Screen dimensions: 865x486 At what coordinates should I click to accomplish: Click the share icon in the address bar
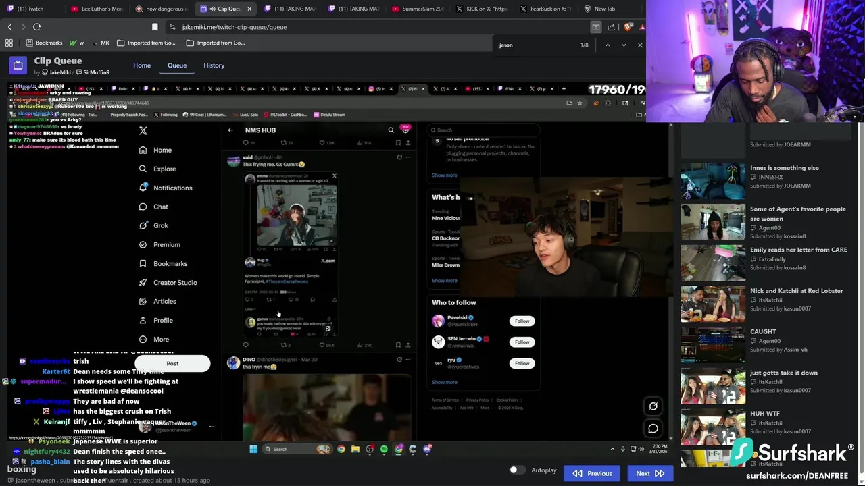612,27
